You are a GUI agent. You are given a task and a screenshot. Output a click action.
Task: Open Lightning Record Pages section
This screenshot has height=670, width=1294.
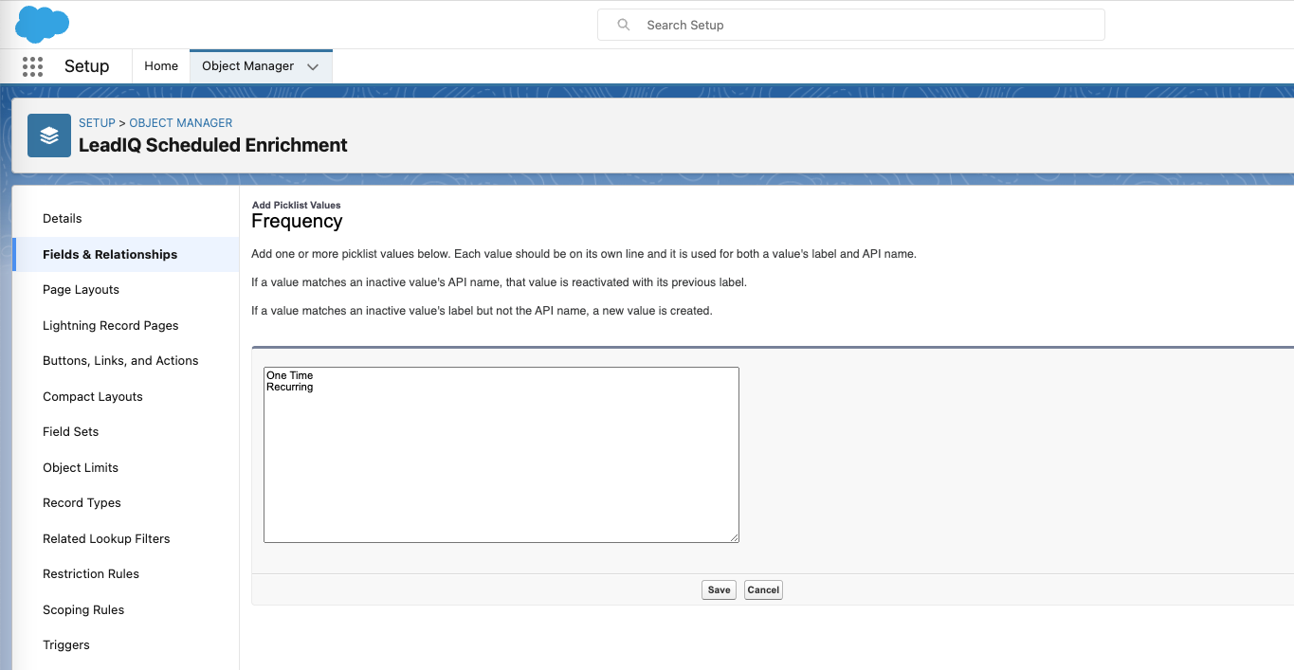(110, 325)
